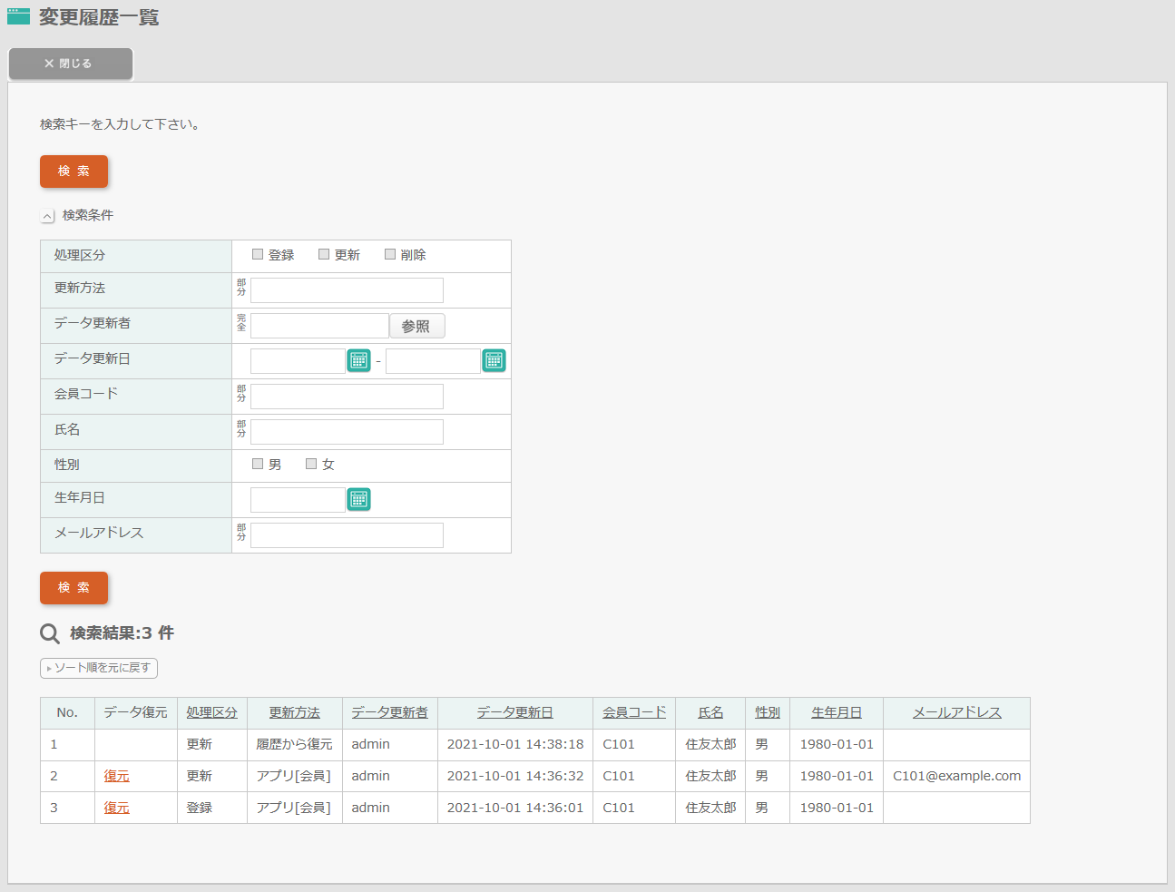Sort by 処理区分 column header

click(211, 712)
